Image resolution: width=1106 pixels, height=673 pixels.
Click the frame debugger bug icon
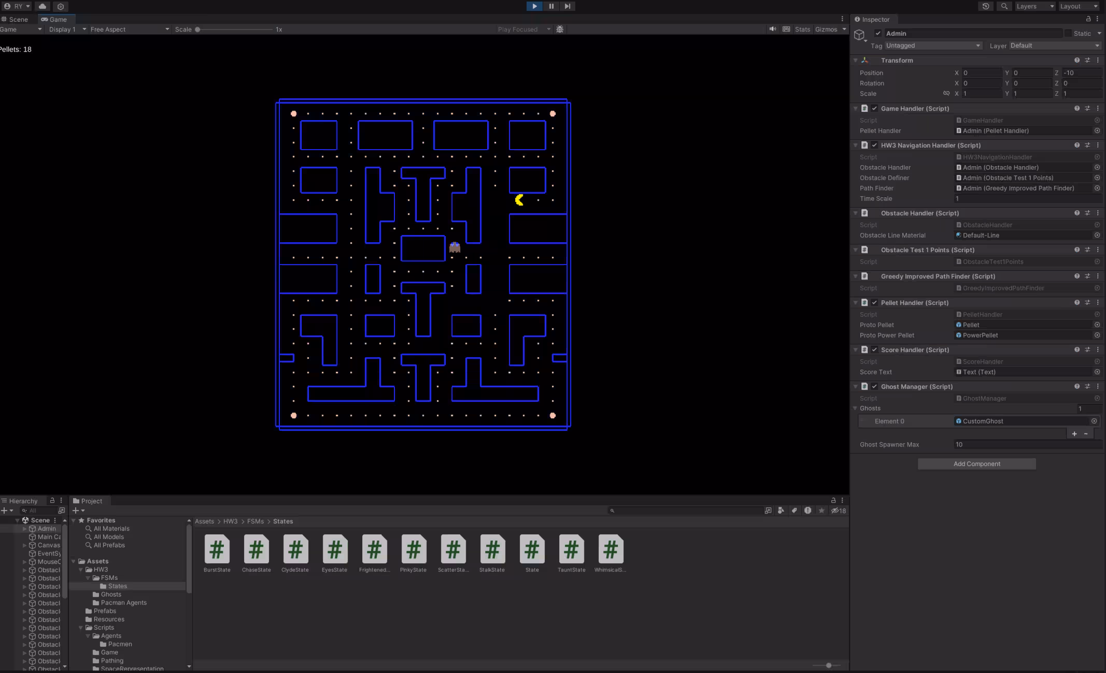tap(560, 29)
